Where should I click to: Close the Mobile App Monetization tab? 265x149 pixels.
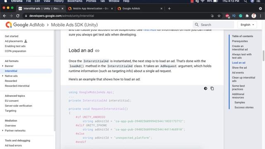click(x=112, y=8)
